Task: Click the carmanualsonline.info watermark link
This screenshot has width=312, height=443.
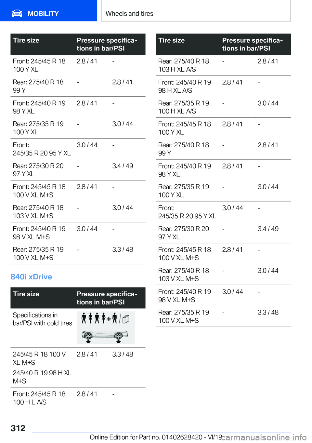Action: (x=264, y=437)
